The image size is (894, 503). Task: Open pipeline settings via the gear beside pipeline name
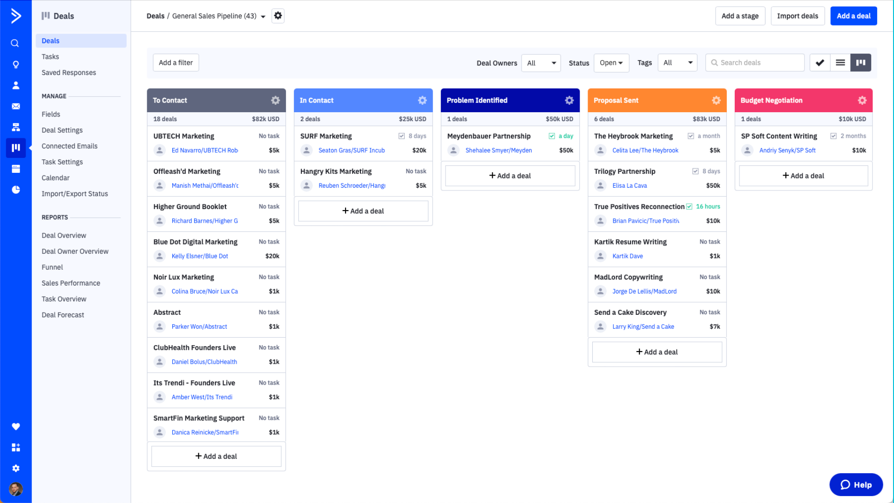pyautogui.click(x=278, y=15)
